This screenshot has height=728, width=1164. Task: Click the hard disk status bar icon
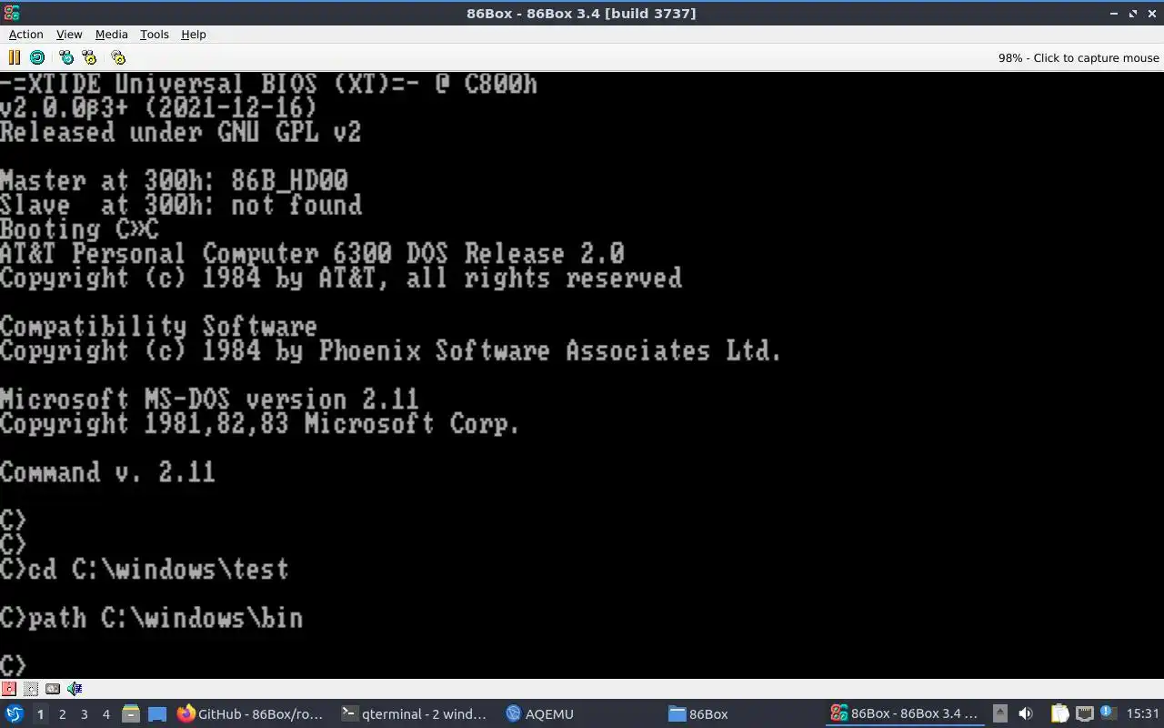point(53,689)
